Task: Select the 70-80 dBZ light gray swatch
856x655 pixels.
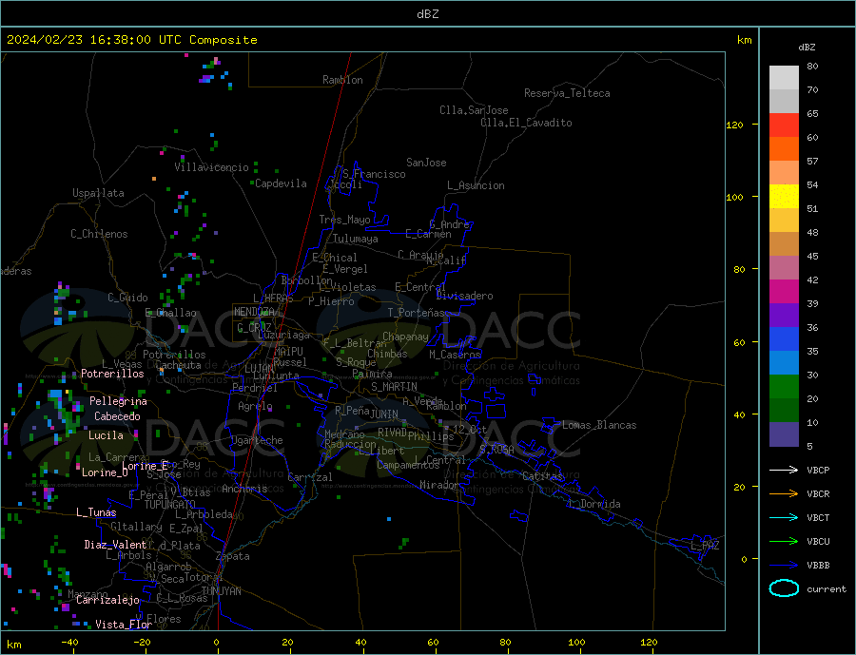Action: [x=784, y=78]
